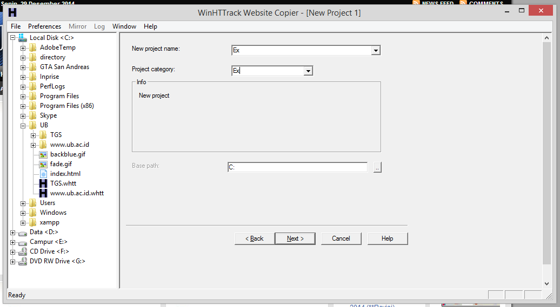Image resolution: width=560 pixels, height=307 pixels.
Task: Open the New project name dropdown arrow
Action: [x=375, y=51]
